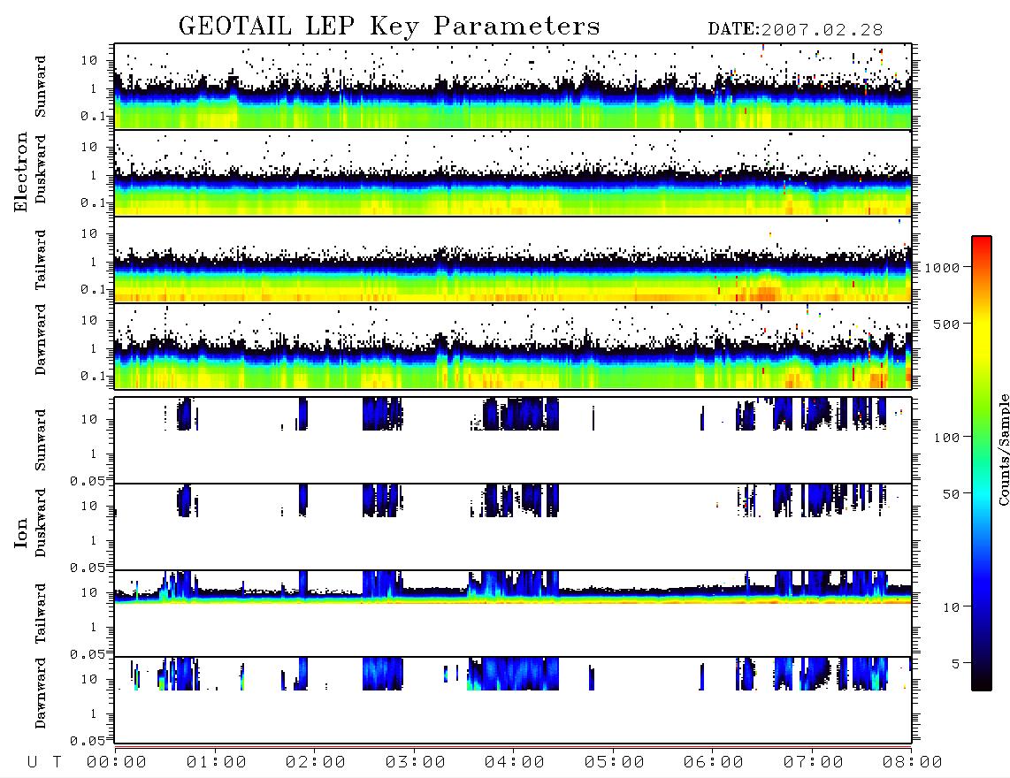Image resolution: width=1010 pixels, height=778 pixels.
Task: Click the 1 tick of Ion Duskward panel
Action: pyautogui.click(x=94, y=539)
